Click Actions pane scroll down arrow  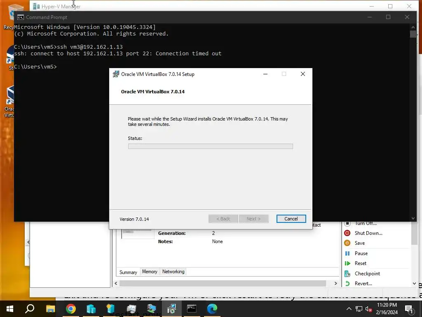click(414, 283)
